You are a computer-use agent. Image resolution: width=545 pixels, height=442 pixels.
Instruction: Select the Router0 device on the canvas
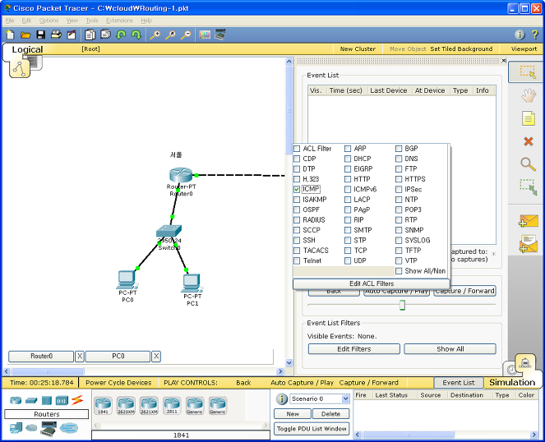click(x=181, y=175)
